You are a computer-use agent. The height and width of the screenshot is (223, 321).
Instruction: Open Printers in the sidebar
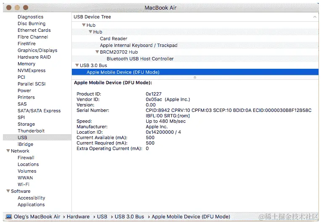(26, 97)
